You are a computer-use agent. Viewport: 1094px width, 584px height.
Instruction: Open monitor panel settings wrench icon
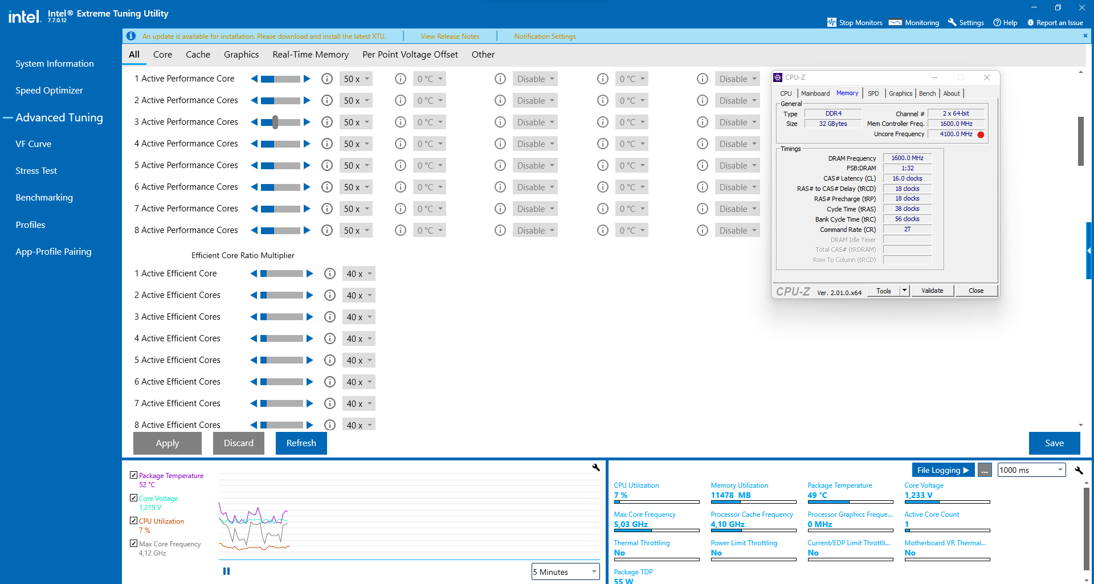pyautogui.click(x=1079, y=470)
